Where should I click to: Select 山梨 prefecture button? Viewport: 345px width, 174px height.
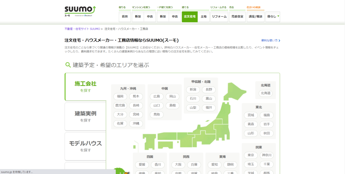tap(193, 108)
